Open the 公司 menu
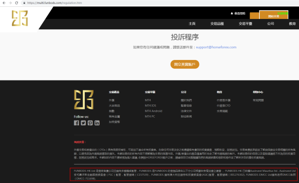The width and height of the screenshot is (299, 183). (271, 24)
